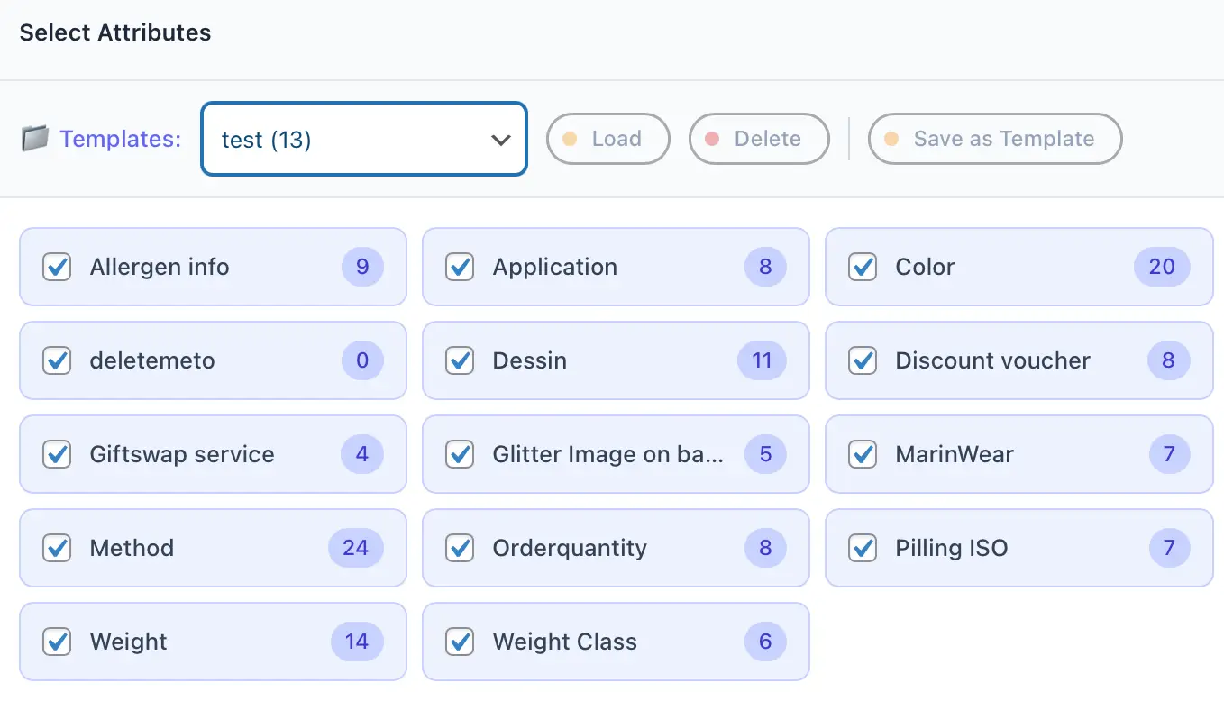This screenshot has height=710, width=1224.
Task: Click the folder icon beside Templates
Action: click(x=35, y=139)
